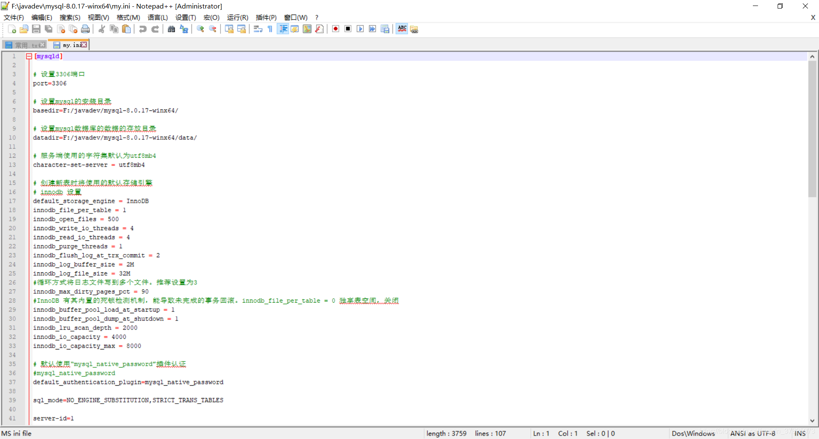Zoom in with the magnifier plus icon
This screenshot has height=439, width=819.
(x=200, y=29)
